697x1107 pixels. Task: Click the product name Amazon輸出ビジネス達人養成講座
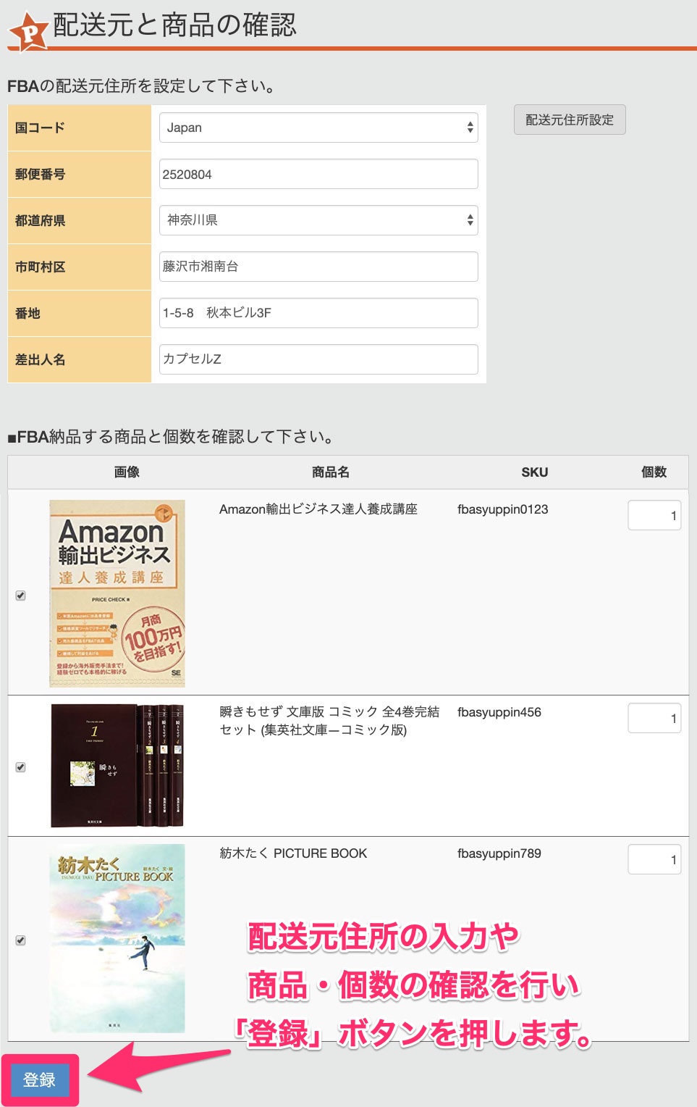[x=318, y=509]
